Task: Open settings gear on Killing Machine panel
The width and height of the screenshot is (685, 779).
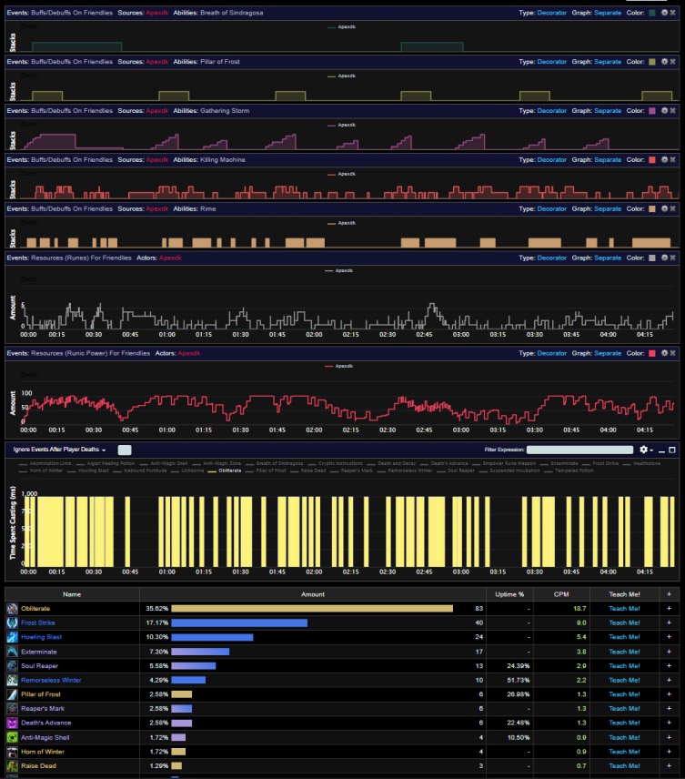Action: pos(664,159)
